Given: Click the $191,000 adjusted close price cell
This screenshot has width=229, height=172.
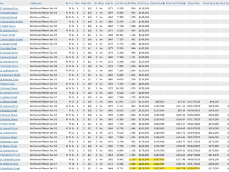Looking at the screenshot, I should tap(214, 160).
